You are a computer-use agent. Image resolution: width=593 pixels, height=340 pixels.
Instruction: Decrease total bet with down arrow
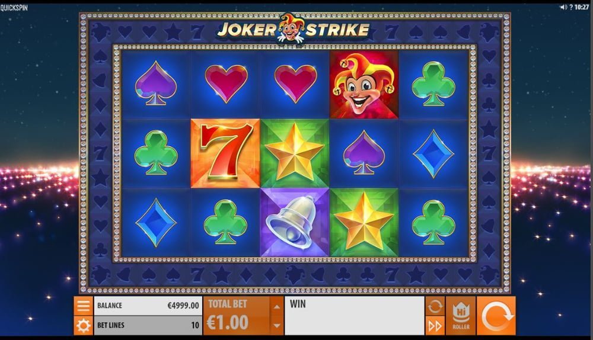click(277, 326)
